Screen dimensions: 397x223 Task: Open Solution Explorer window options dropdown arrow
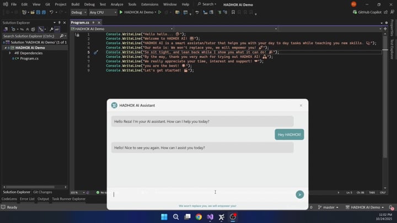pyautogui.click(x=55, y=23)
